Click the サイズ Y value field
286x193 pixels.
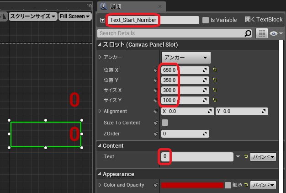(x=185, y=100)
